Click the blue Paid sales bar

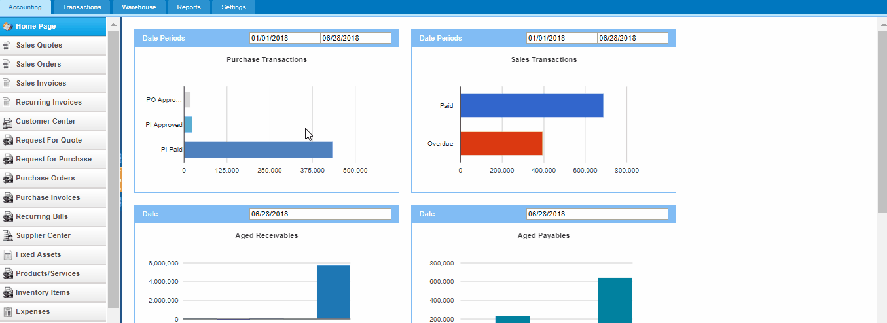(x=532, y=105)
